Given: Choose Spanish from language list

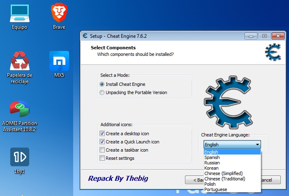Looking at the screenshot, I should pyautogui.click(x=232, y=157).
